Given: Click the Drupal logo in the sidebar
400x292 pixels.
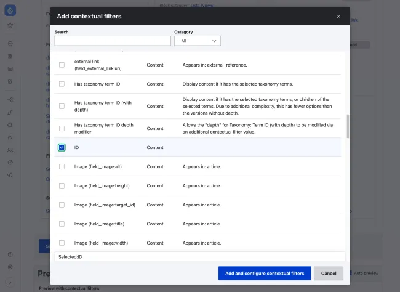Looking at the screenshot, I should coord(10,10).
